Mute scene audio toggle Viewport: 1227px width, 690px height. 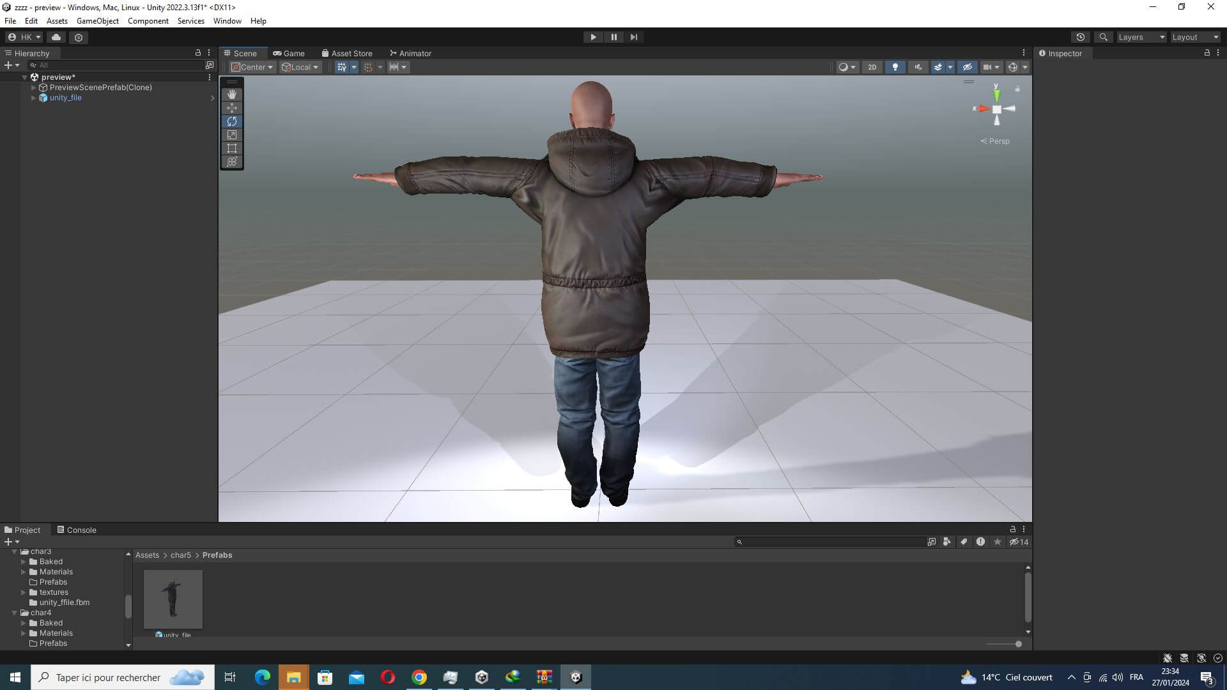[x=918, y=67]
